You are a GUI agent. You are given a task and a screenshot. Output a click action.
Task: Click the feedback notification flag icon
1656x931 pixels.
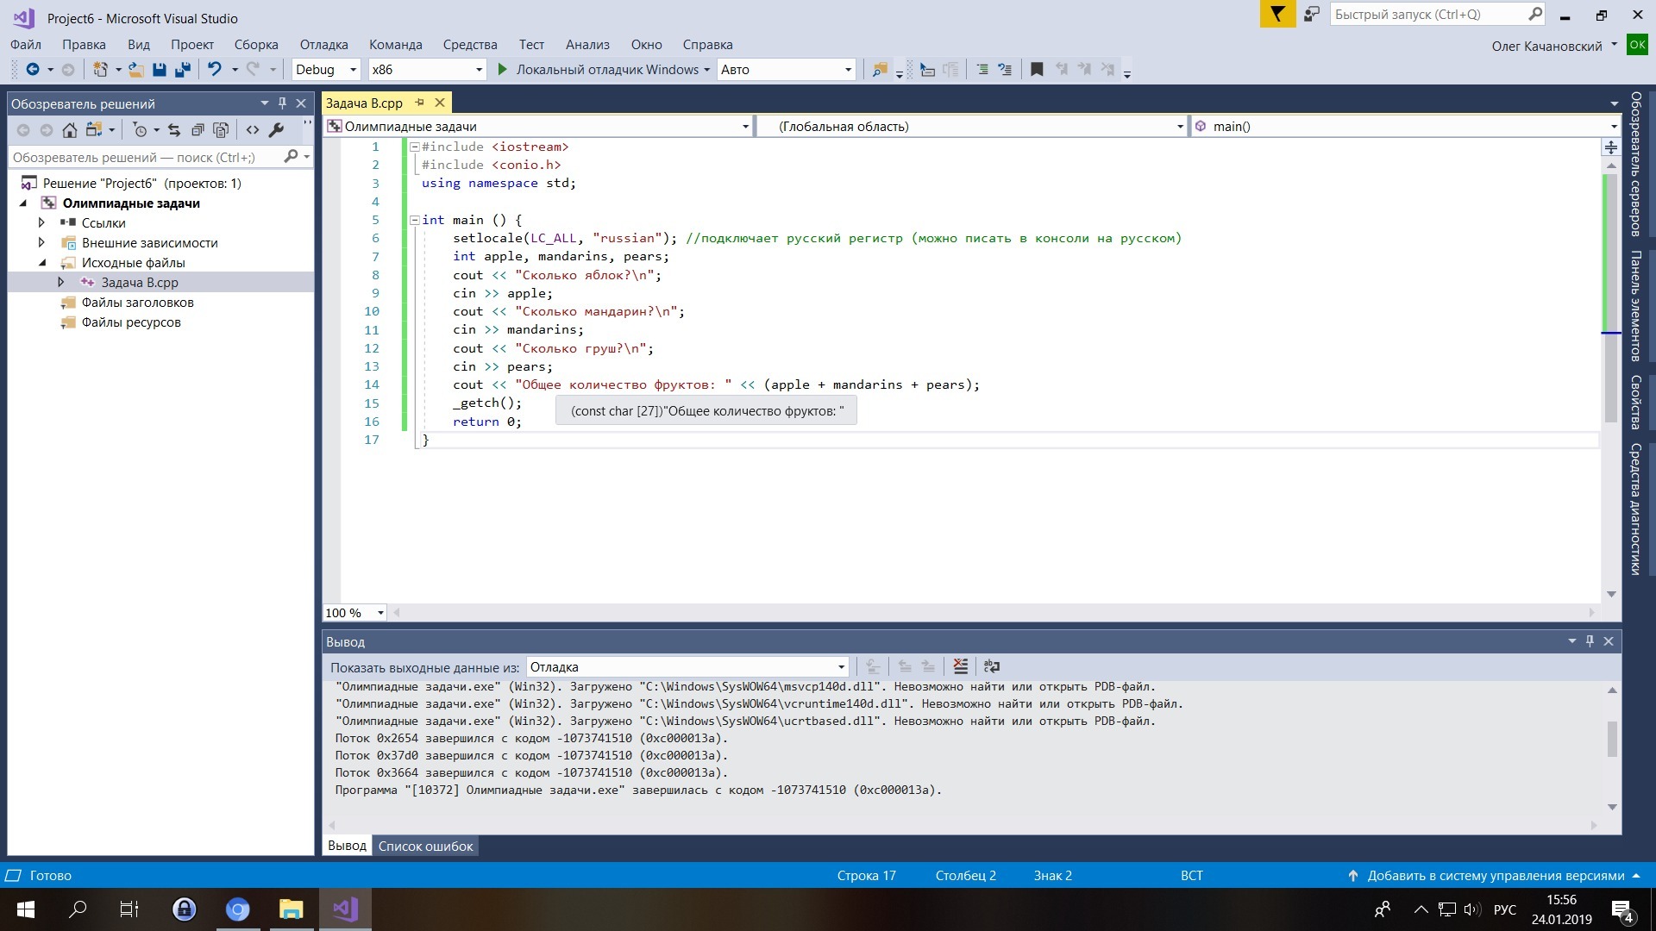[x=1277, y=15]
